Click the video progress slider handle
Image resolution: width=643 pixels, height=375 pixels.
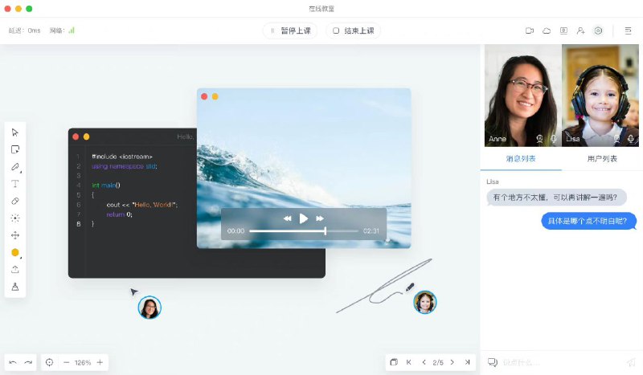click(x=326, y=230)
